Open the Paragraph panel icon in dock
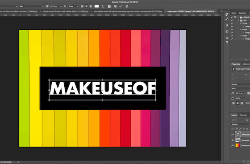 [x=227, y=42]
